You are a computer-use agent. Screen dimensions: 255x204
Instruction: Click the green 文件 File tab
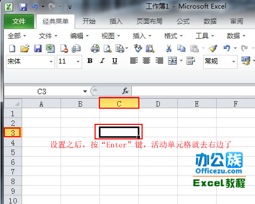coord(19,22)
